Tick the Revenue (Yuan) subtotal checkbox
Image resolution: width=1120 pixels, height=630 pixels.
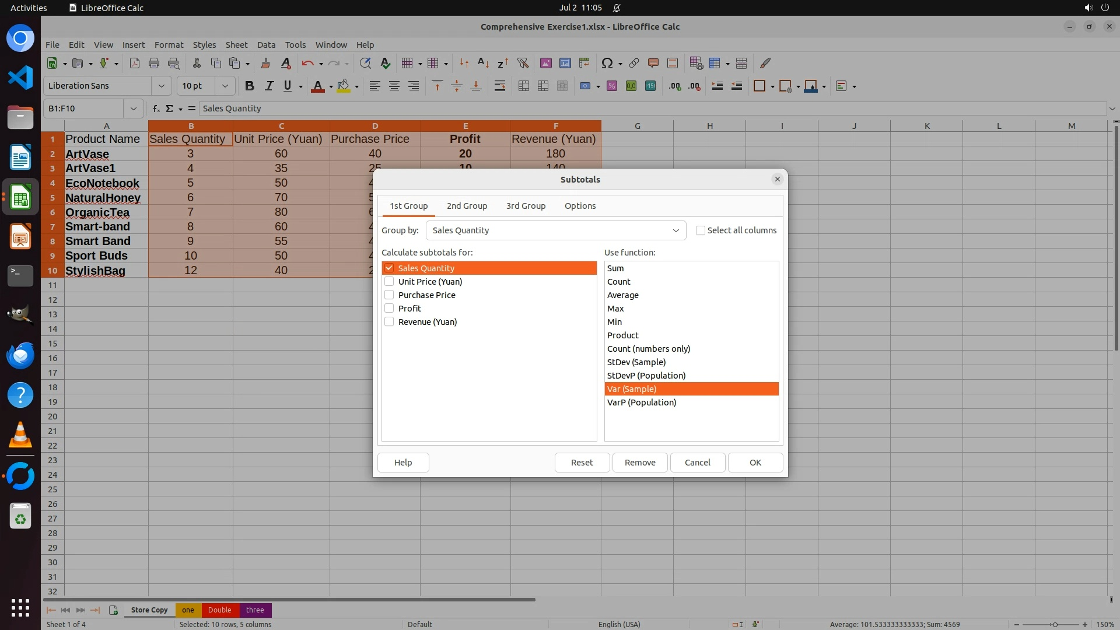coord(389,322)
